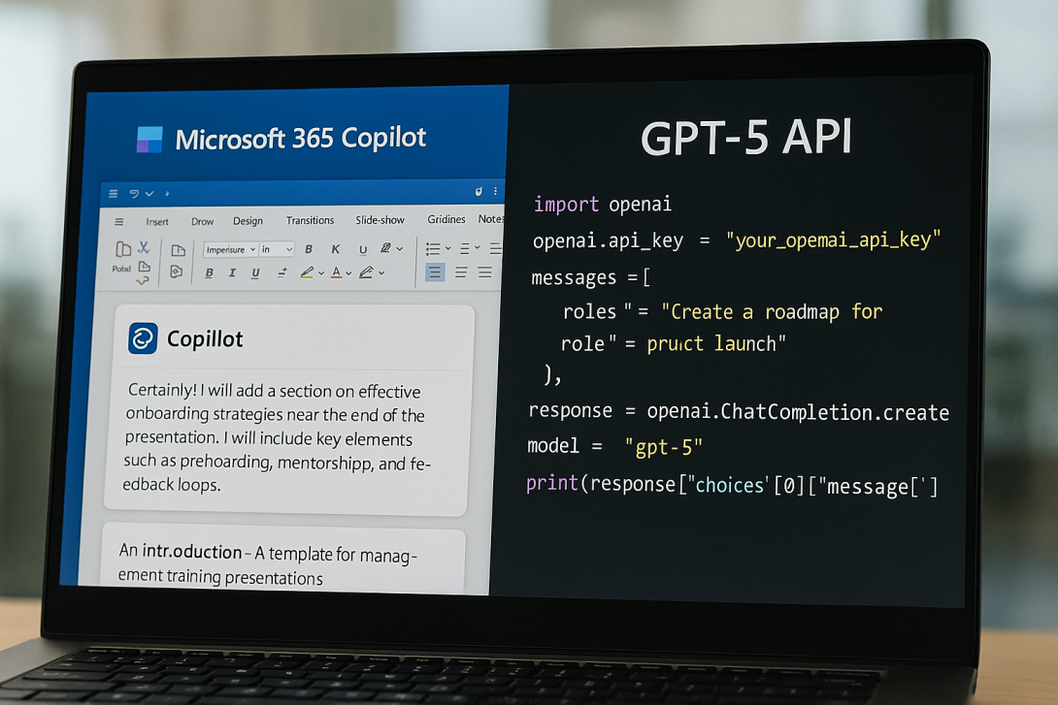Viewport: 1058px width, 705px height.
Task: Click the "messages =[" code line
Action: coord(591,277)
